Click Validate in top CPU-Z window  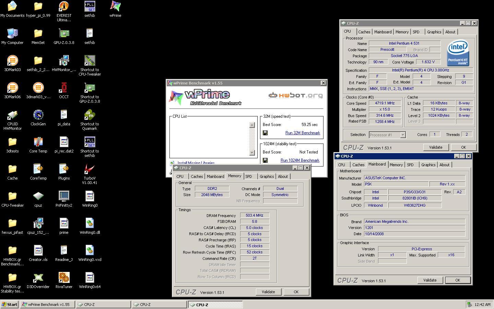(436, 147)
